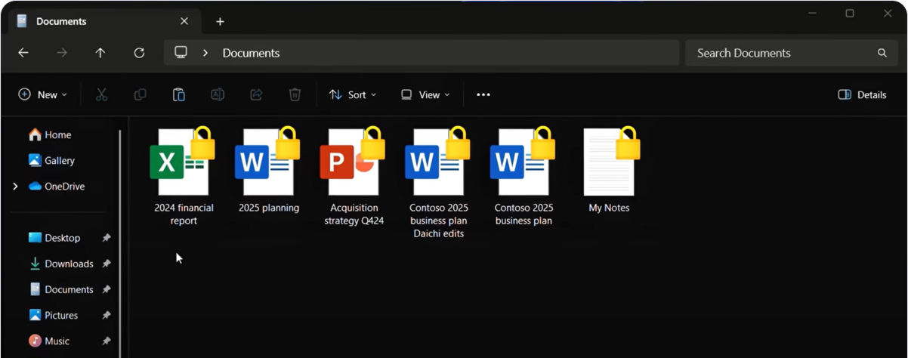The height and width of the screenshot is (358, 908).
Task: Click the Copy icon in toolbar
Action: click(x=140, y=94)
